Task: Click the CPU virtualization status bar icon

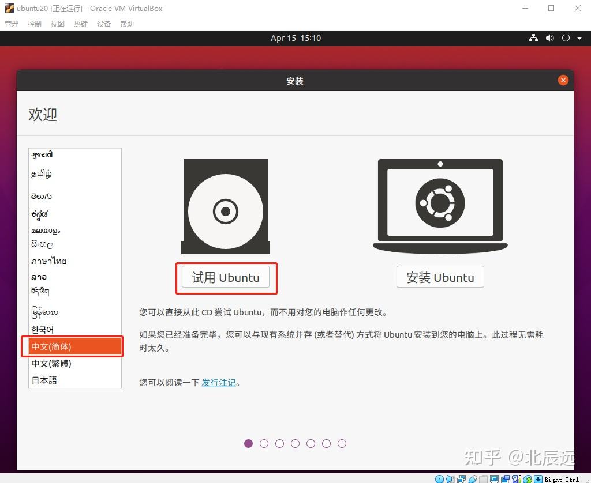Action: [517, 479]
